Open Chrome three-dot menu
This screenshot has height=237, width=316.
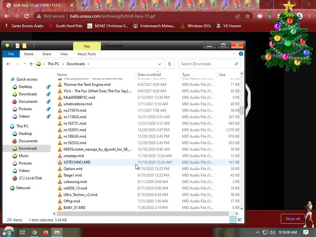point(309,16)
